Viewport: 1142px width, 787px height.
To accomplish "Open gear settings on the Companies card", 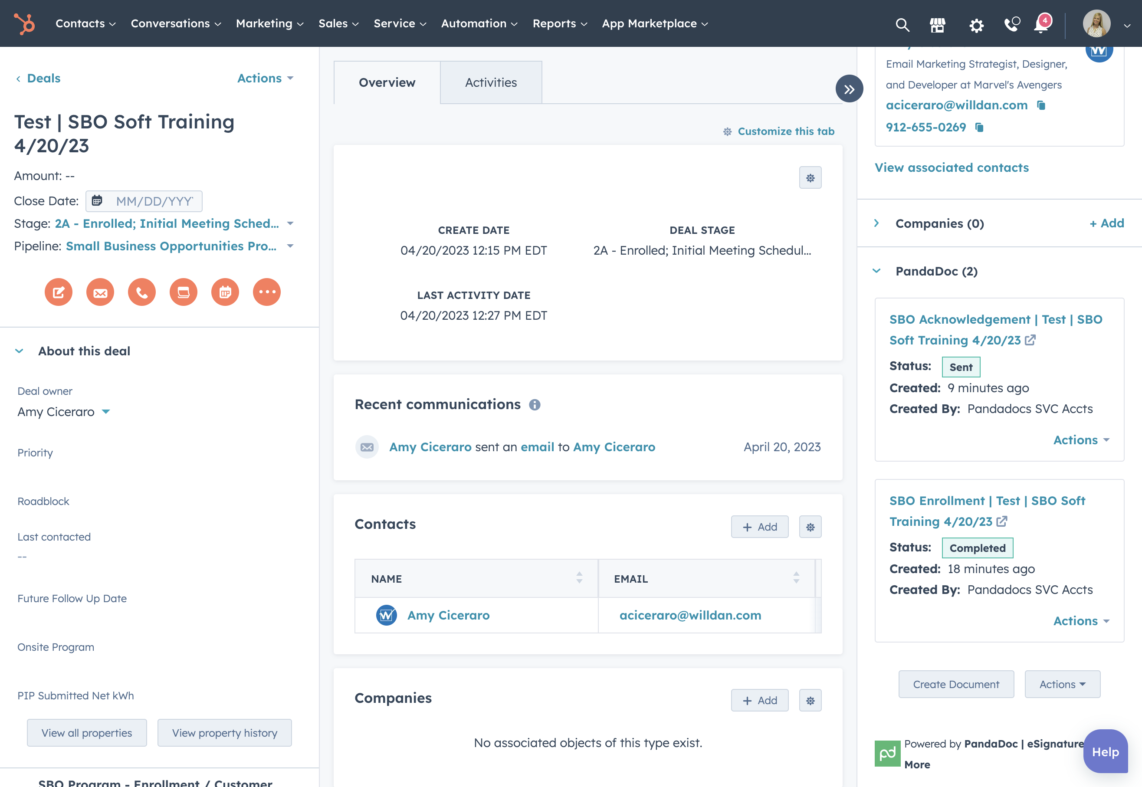I will [810, 701].
